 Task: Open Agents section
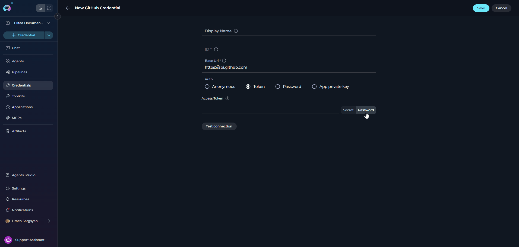pos(28,61)
